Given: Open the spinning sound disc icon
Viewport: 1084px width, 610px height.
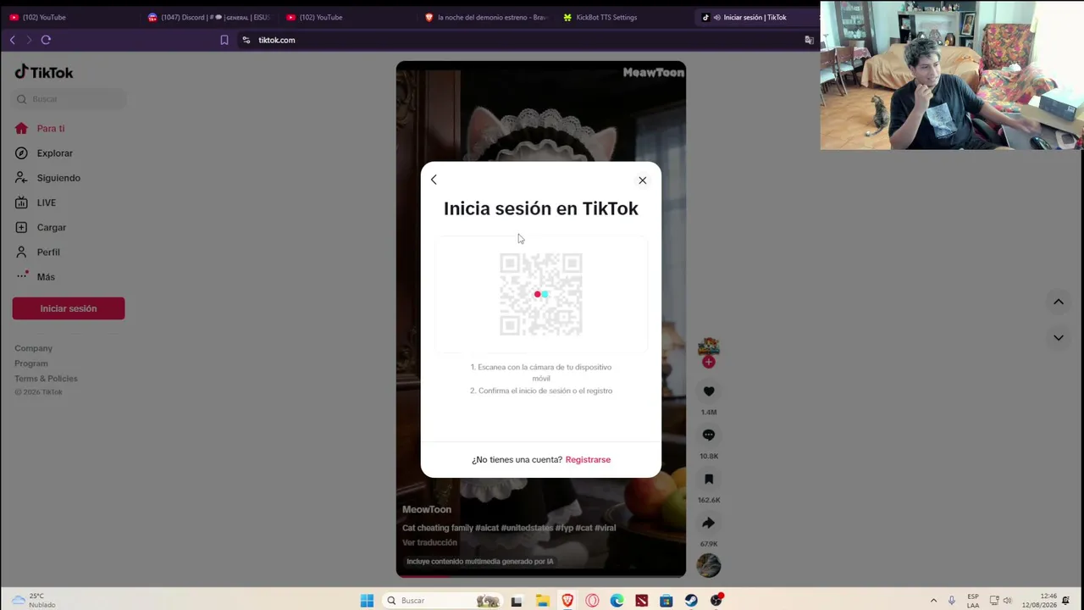Looking at the screenshot, I should [709, 565].
